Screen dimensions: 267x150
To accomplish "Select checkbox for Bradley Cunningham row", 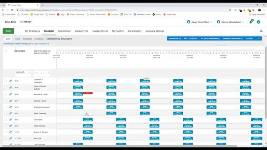I will (5, 107).
